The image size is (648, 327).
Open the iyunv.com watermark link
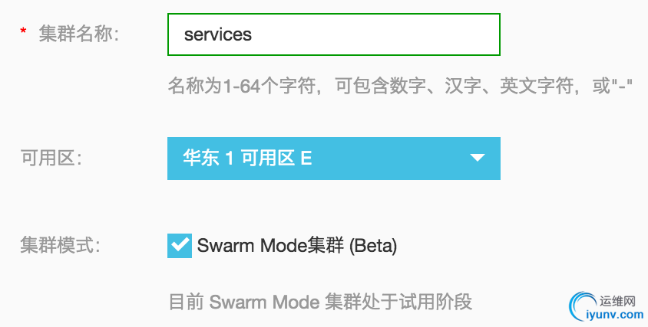coord(615,315)
